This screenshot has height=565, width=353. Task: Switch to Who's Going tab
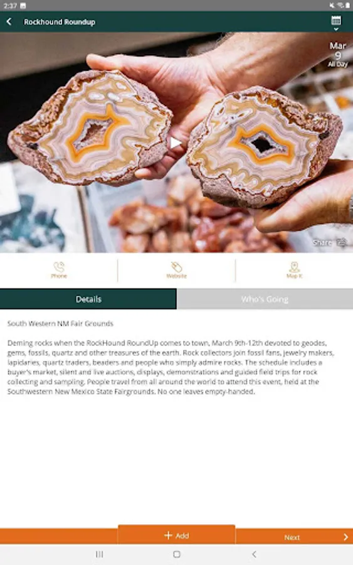(265, 299)
